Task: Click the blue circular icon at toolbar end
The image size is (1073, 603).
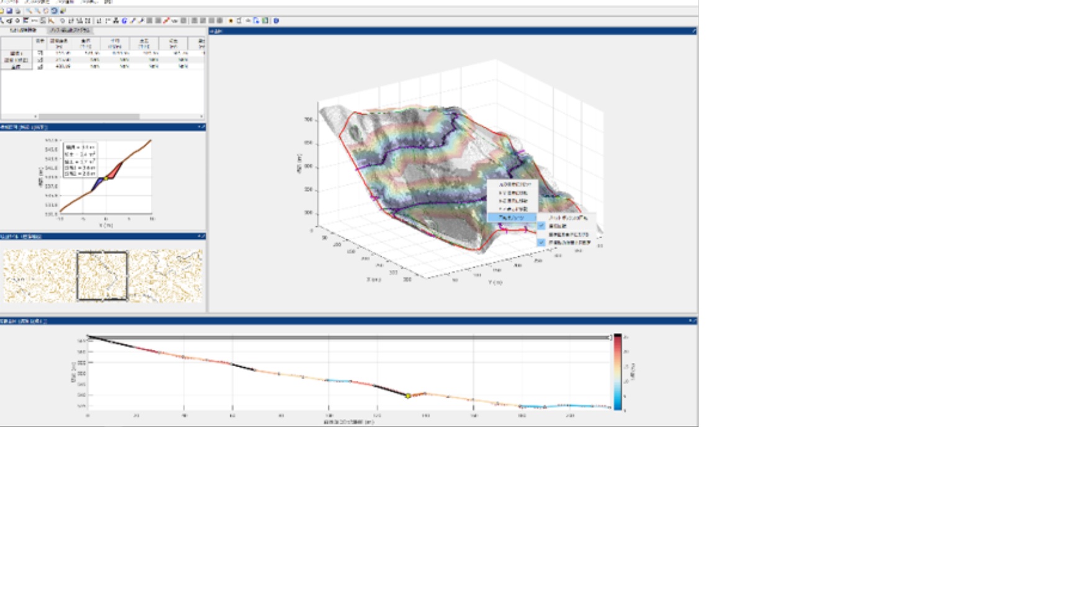Action: [x=276, y=20]
